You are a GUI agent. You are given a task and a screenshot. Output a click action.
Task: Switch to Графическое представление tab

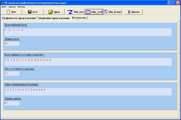click(19, 18)
